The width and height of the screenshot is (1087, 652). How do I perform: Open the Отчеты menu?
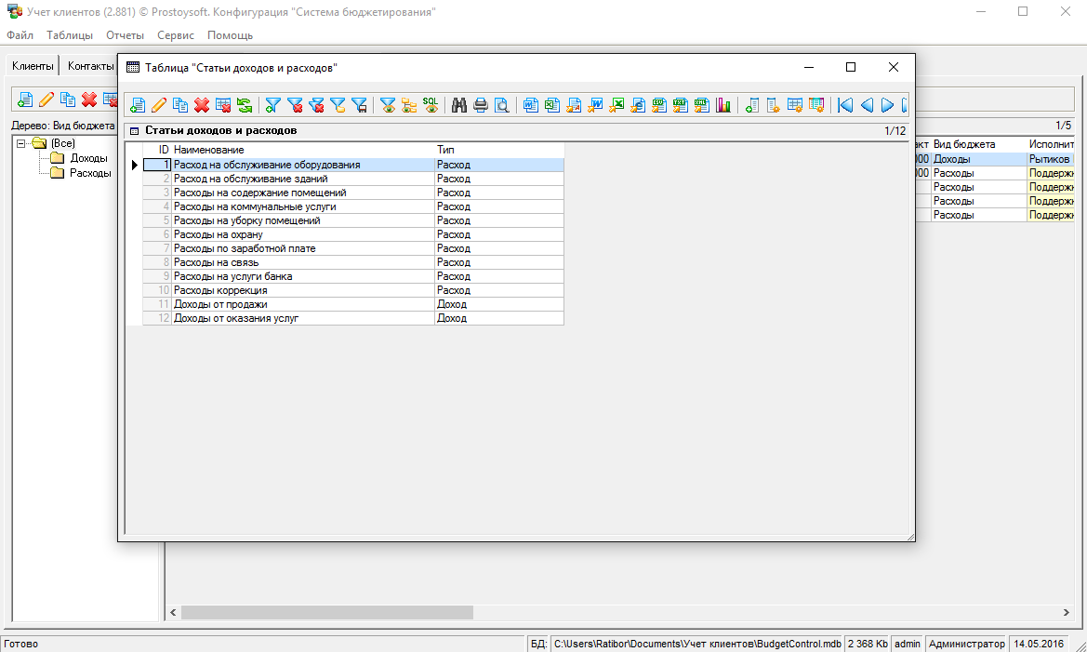125,35
